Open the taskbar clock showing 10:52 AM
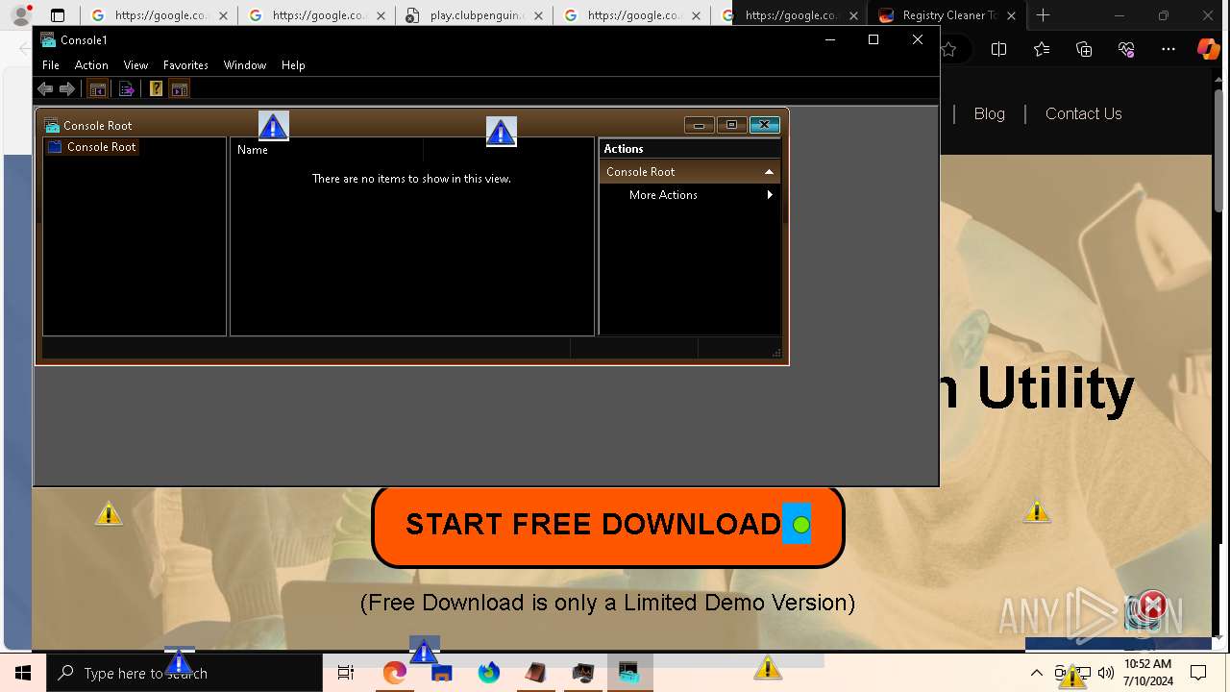 coord(1148,673)
